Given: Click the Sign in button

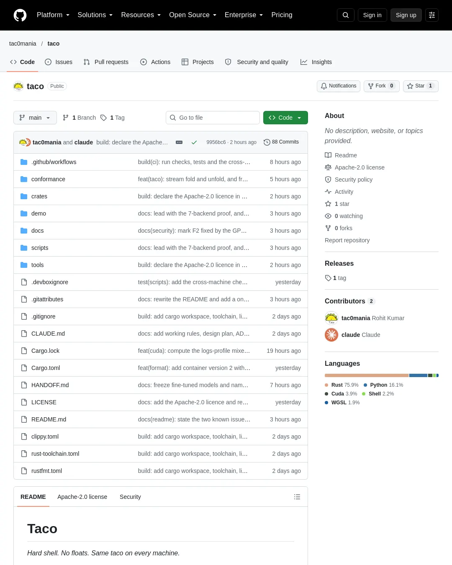Looking at the screenshot, I should (372, 15).
